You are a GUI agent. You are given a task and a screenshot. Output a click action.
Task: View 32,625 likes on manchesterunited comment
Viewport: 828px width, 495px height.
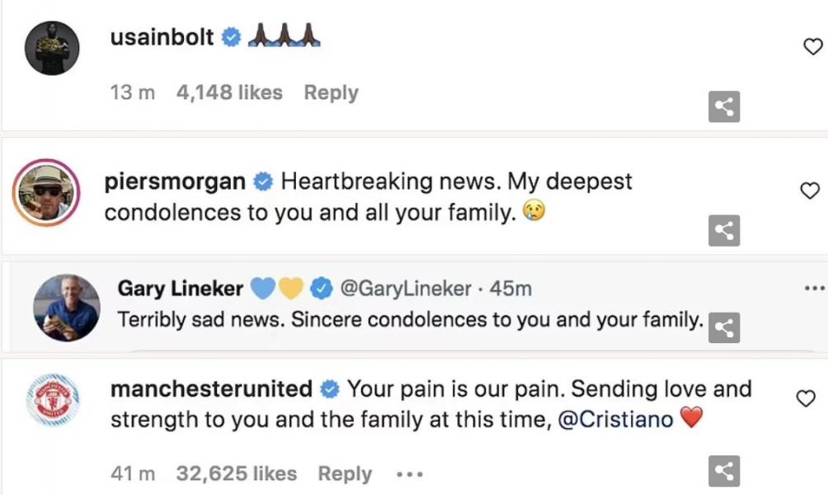[236, 474]
